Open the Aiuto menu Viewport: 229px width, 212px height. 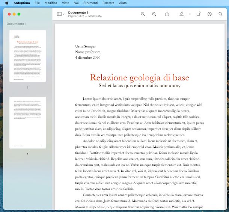(x=123, y=3)
